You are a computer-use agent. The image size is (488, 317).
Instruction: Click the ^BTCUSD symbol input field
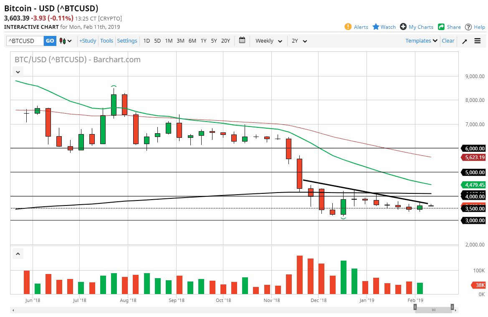coord(25,41)
